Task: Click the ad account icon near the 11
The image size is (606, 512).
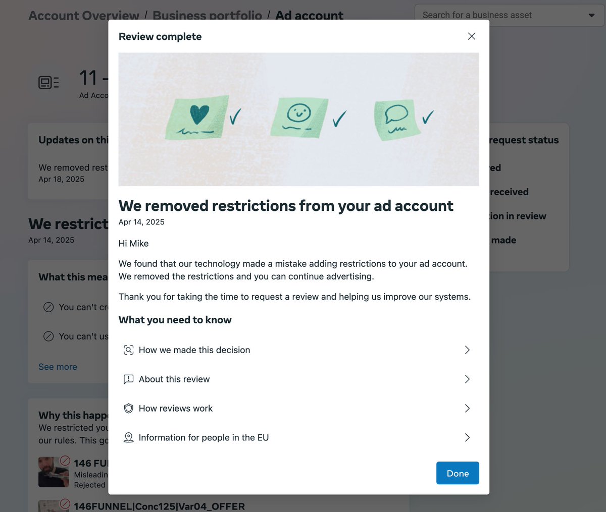Action: (x=49, y=82)
